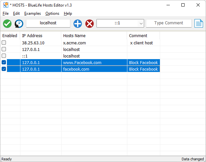Click the app icon in title bar

point(6,5)
